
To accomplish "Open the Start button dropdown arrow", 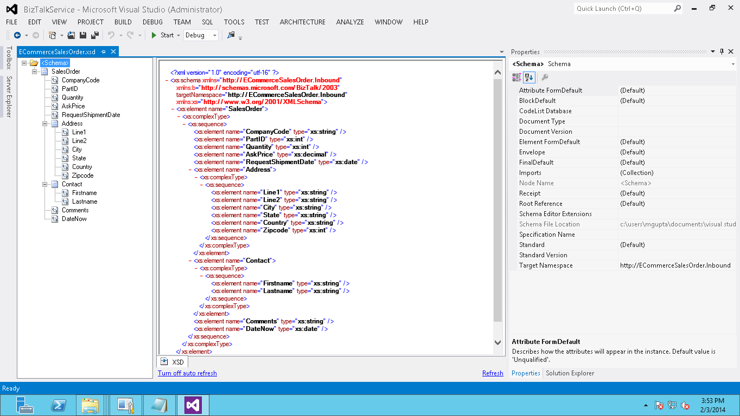I will click(x=178, y=35).
